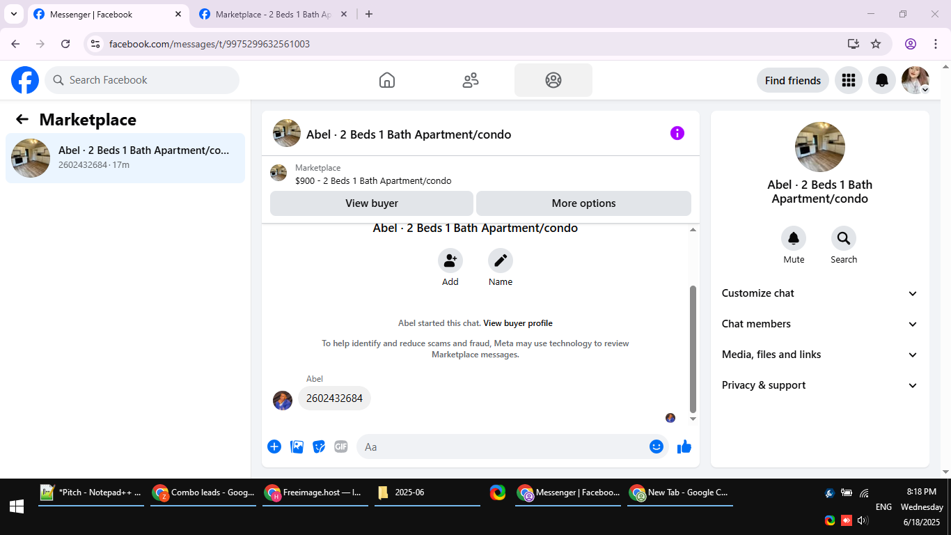Click the 2602432684 message bubble
This screenshot has height=535, width=951.
point(334,398)
